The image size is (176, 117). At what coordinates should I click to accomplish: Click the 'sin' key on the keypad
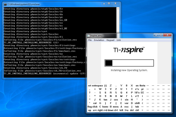[127, 100]
